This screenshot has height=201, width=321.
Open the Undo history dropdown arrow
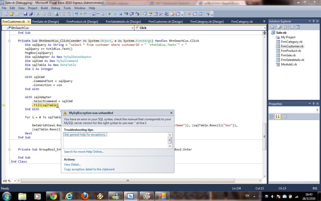(81, 14)
